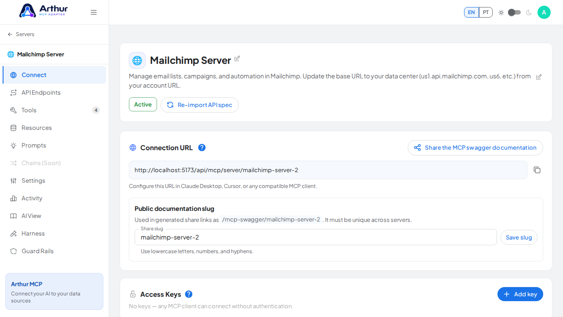This screenshot has width=563, height=317.
Task: Focus the Share slug input field
Action: click(316, 237)
